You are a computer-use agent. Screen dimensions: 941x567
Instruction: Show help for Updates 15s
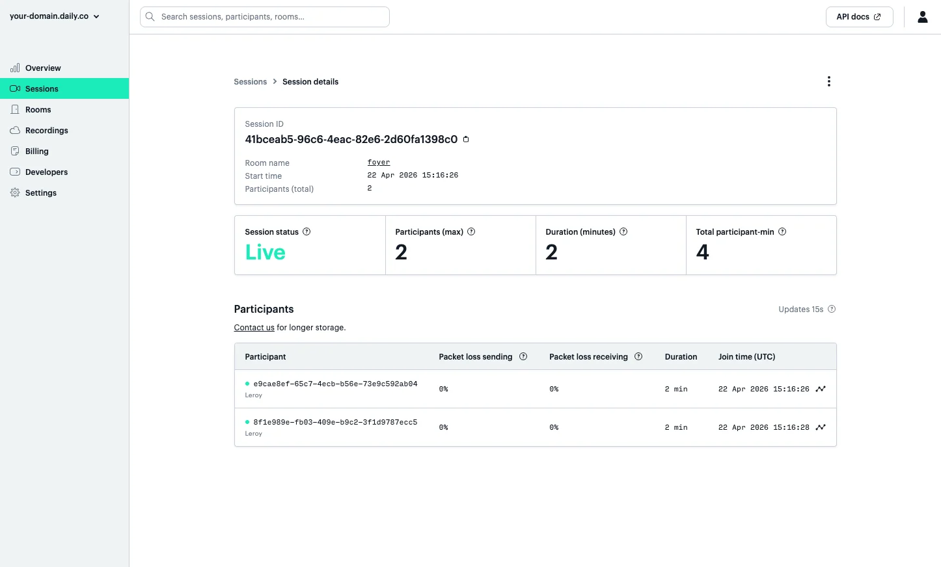click(x=832, y=309)
